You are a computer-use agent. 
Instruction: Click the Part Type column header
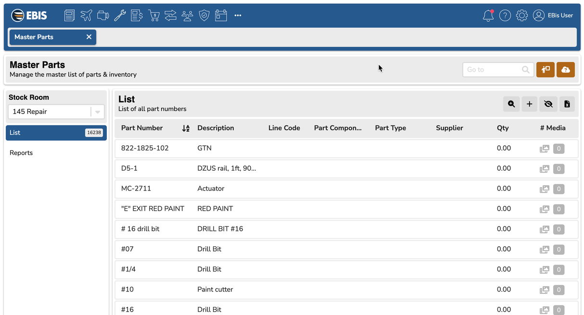(x=391, y=128)
